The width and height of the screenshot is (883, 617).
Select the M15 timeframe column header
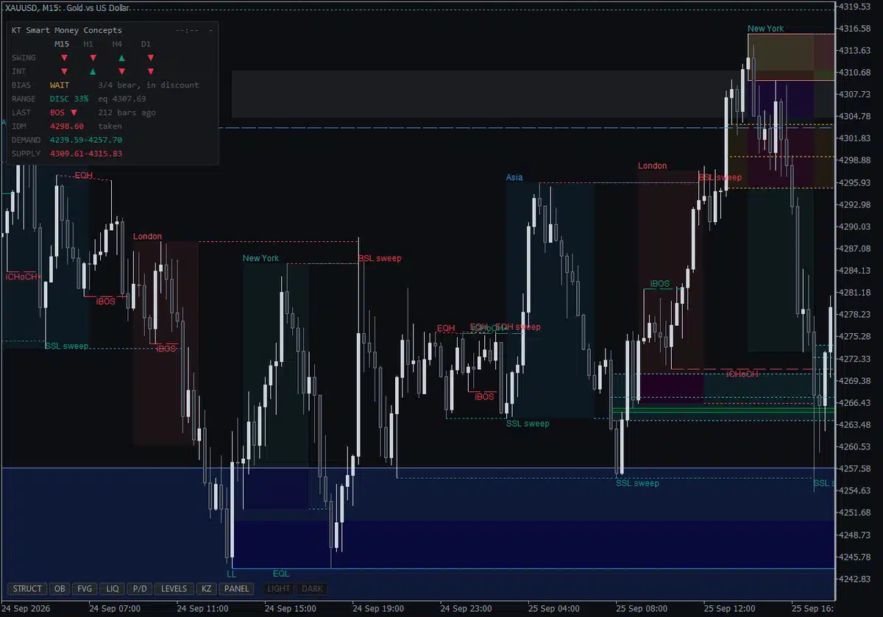click(x=62, y=44)
